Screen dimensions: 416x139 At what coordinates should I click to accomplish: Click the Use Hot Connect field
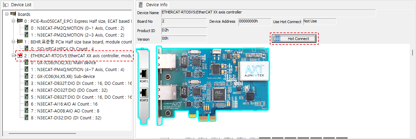pyautogui.click(x=320, y=22)
